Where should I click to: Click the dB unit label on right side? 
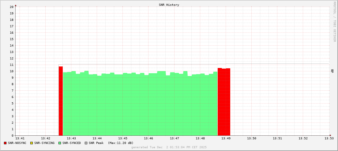tap(332, 71)
